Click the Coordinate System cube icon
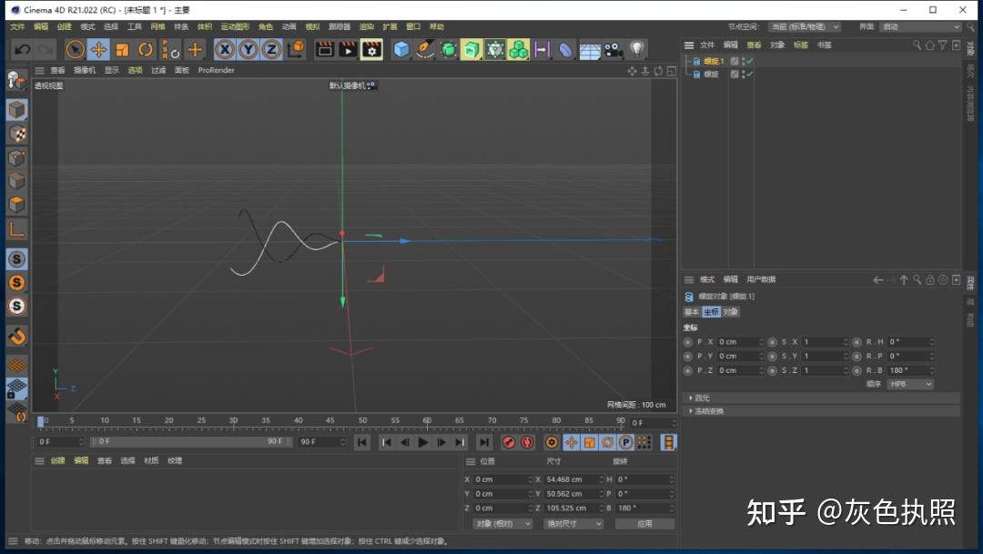983x554 pixels. pyautogui.click(x=296, y=49)
